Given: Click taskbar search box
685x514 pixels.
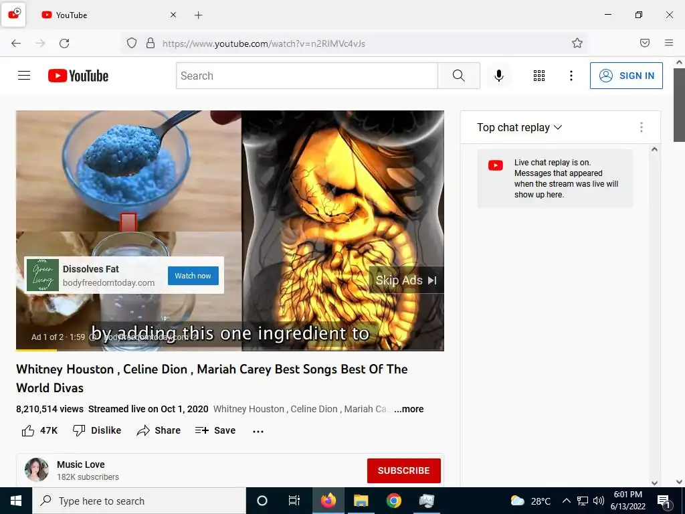Looking at the screenshot, I should pyautogui.click(x=139, y=501).
